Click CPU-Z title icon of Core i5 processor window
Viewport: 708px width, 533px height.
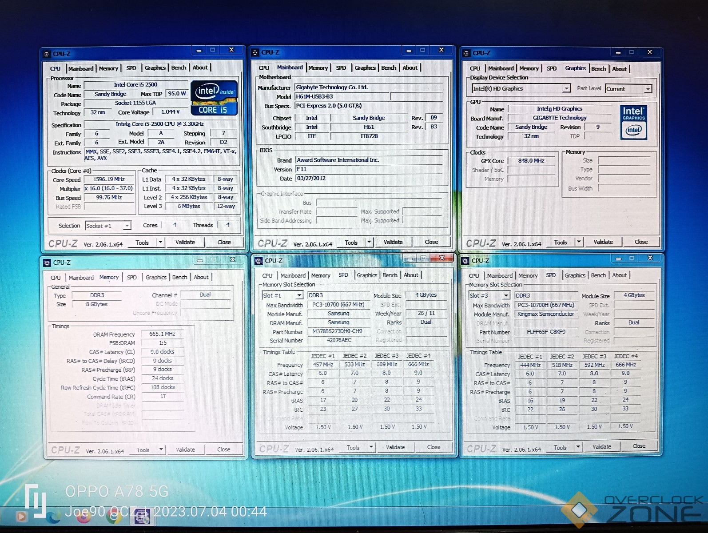click(x=47, y=54)
